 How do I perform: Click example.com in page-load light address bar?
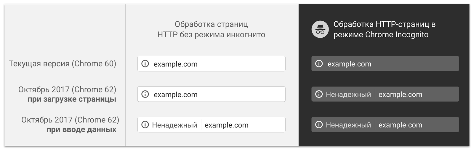point(175,95)
